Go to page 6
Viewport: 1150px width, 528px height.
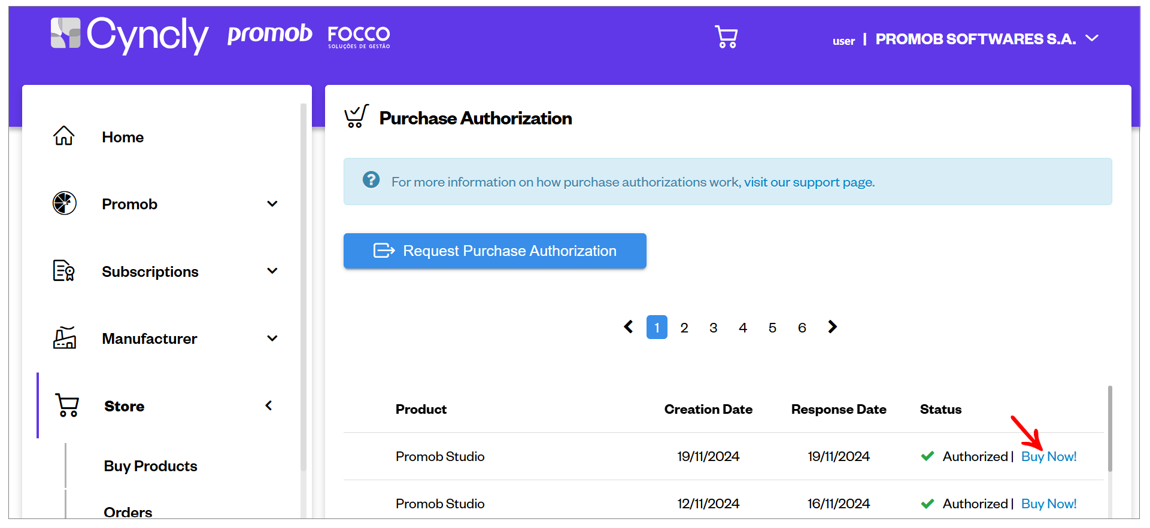tap(802, 327)
